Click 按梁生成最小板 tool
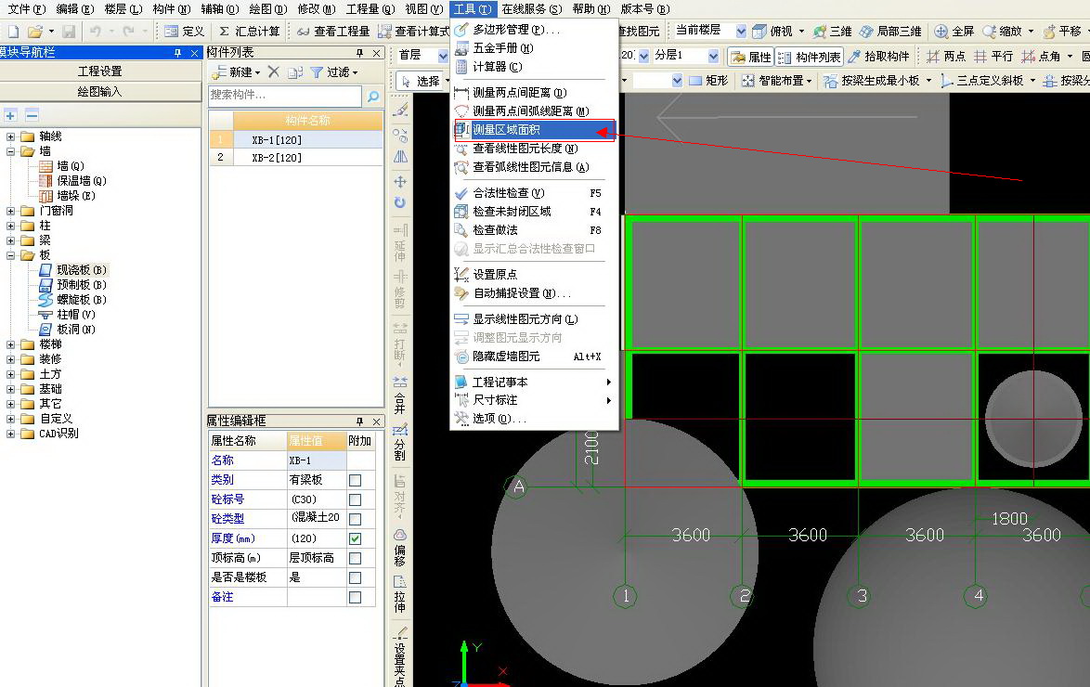Screen dimensions: 1090x687 click(x=873, y=81)
